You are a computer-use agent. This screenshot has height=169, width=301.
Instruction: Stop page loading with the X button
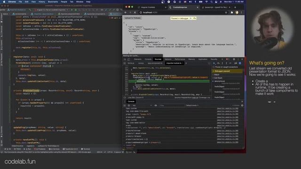[x=135, y=13]
